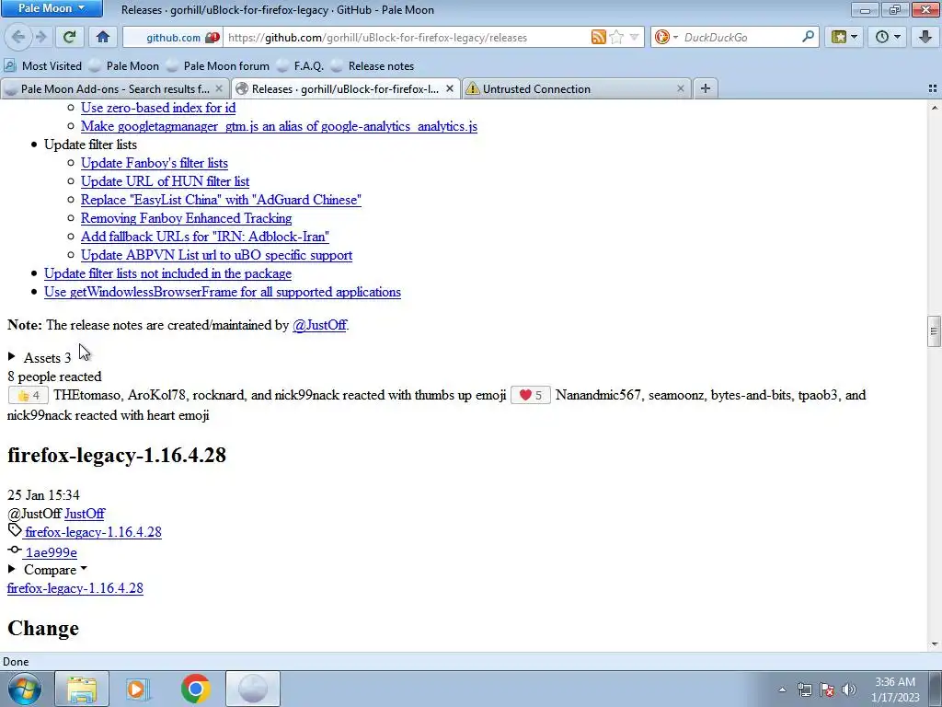Open the getWindowlessBrowserFrame link

tap(223, 292)
